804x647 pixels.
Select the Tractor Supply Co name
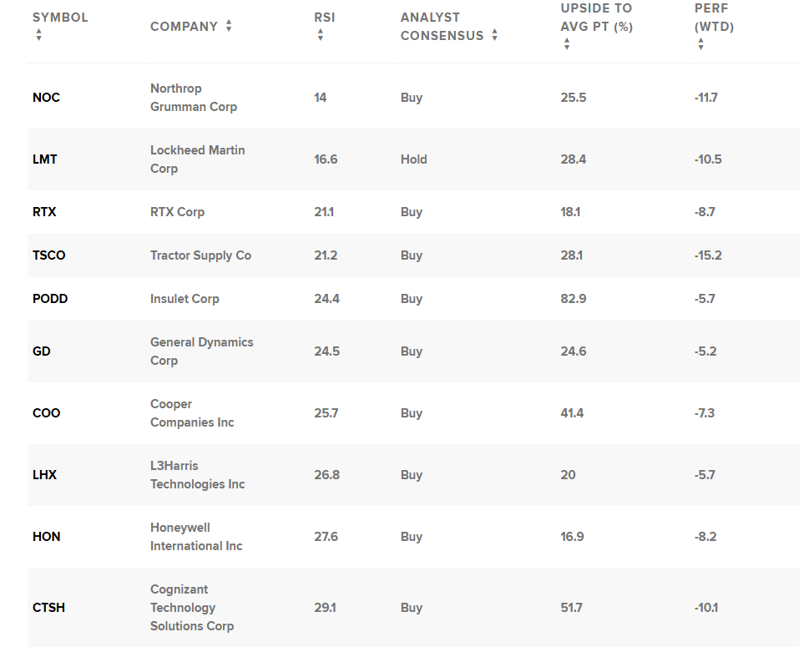tap(200, 255)
